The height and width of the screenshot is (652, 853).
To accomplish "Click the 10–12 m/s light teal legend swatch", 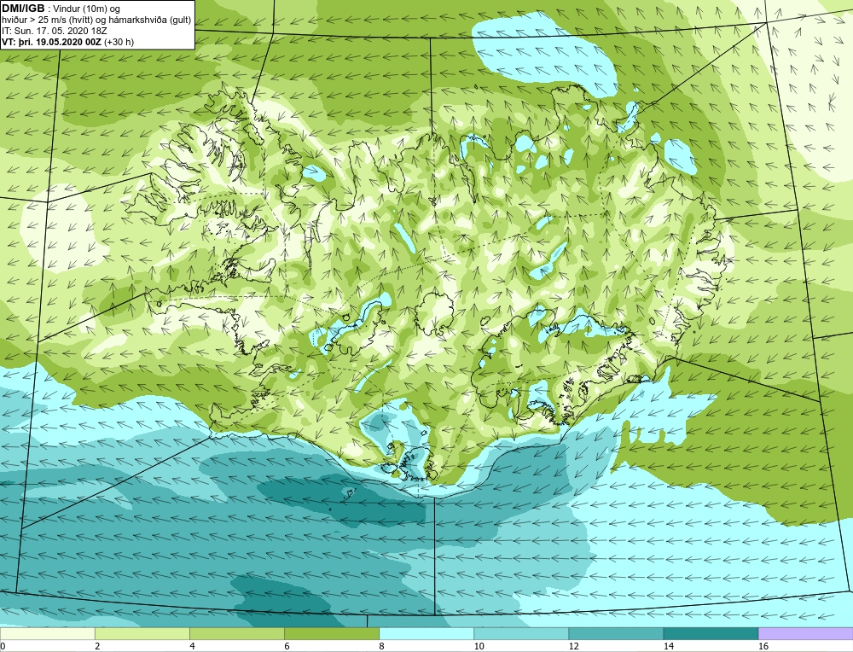I will point(521,633).
